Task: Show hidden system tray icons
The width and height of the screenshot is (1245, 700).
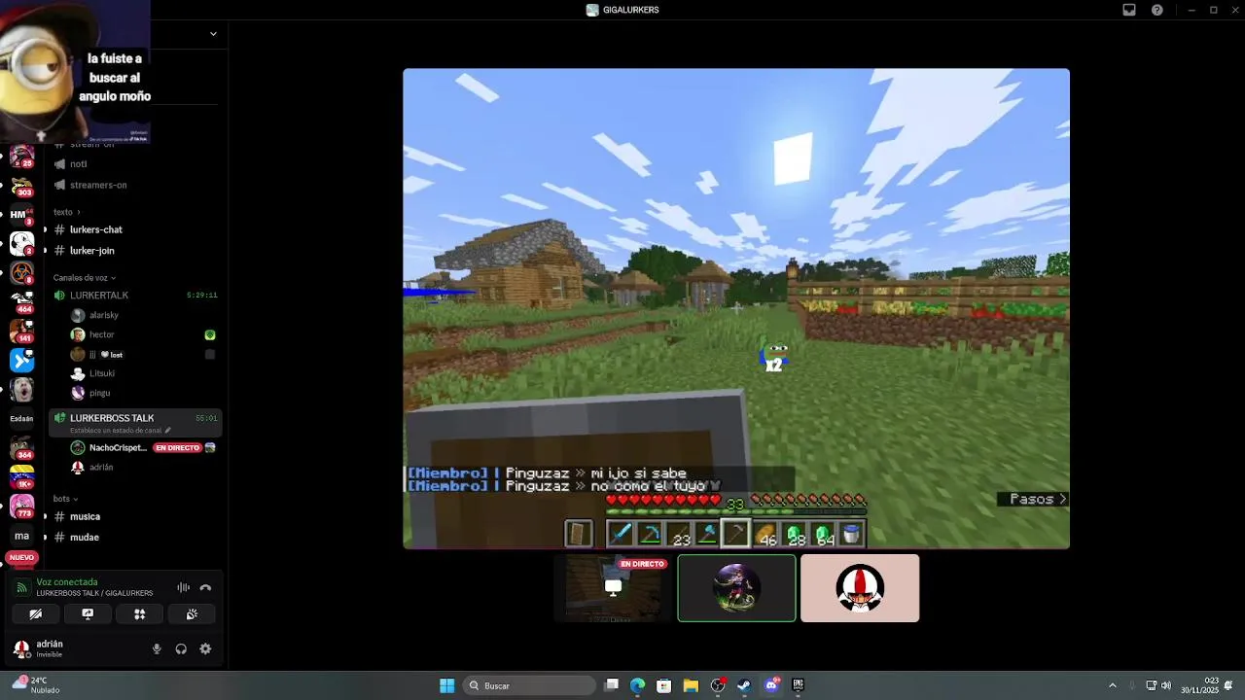Action: [1112, 685]
